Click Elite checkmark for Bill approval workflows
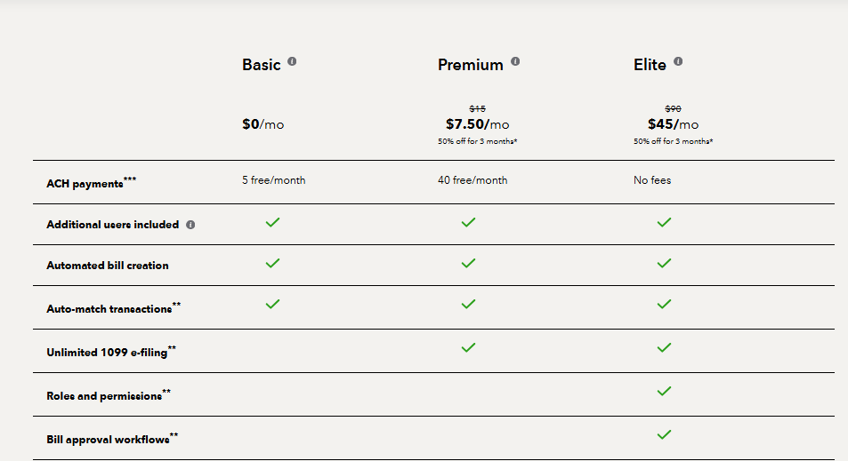Image resolution: width=848 pixels, height=461 pixels. [x=664, y=434]
